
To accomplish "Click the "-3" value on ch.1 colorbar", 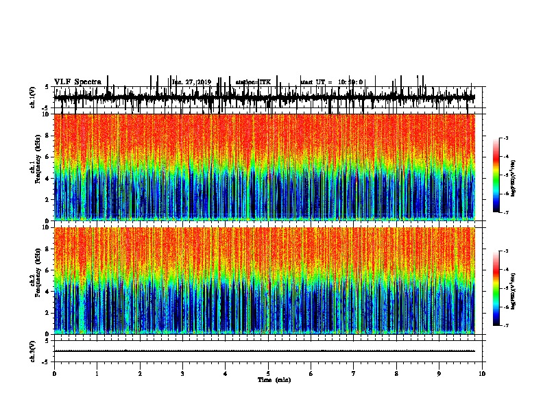I will (x=505, y=138).
